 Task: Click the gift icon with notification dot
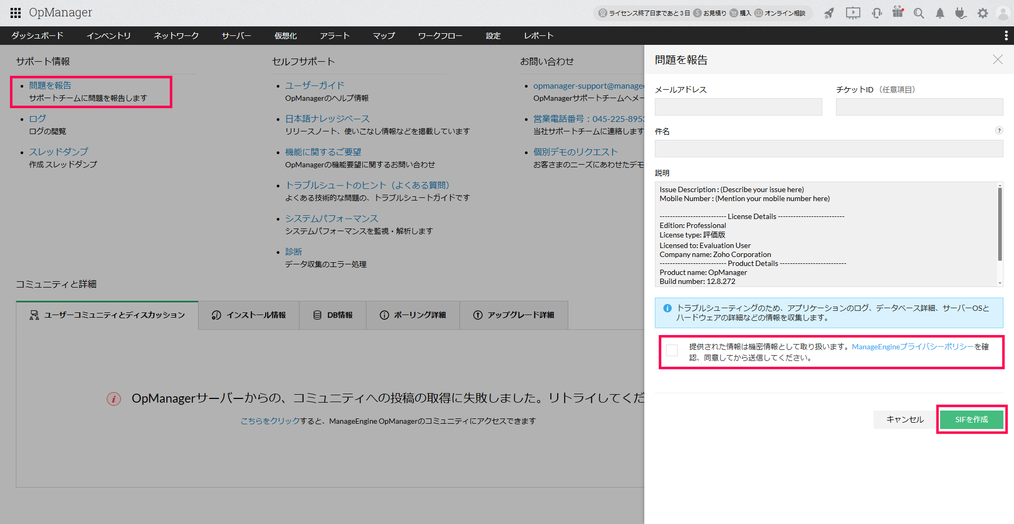click(898, 12)
